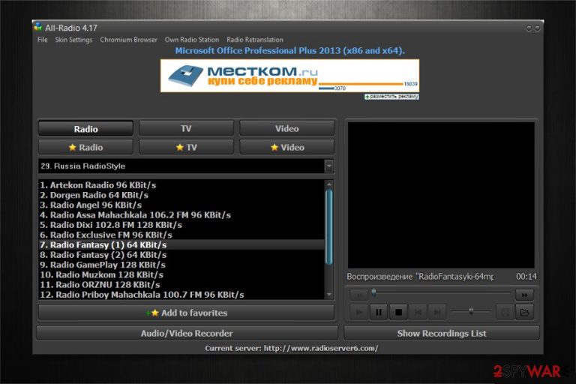Click the All-Radio app icon in title bar
Screen dimensions: 576x384
(37, 27)
